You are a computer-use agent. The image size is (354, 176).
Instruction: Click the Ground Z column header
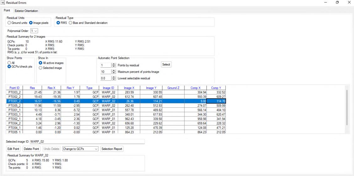(173, 88)
